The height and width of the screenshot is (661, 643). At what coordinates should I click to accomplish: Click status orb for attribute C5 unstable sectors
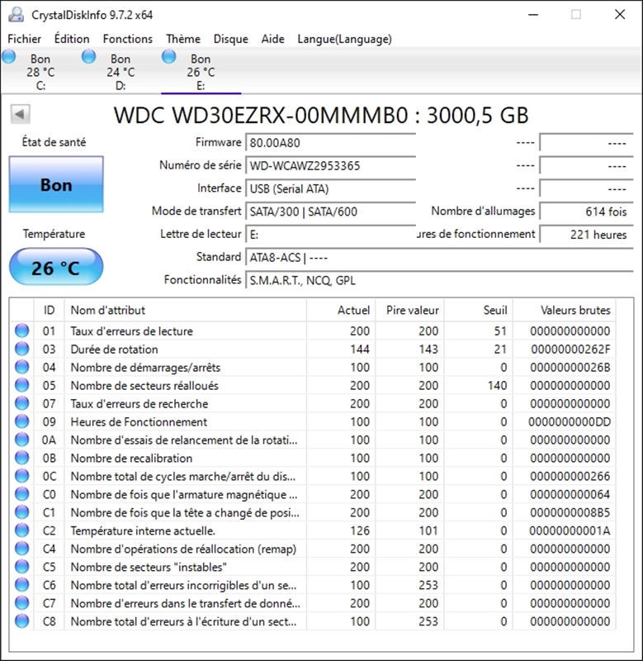[21, 567]
